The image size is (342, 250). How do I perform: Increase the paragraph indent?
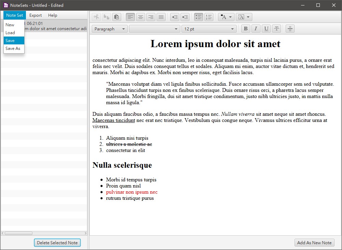click(185, 17)
